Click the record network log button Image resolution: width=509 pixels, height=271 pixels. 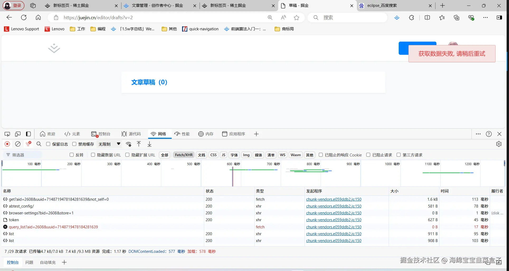7,144
